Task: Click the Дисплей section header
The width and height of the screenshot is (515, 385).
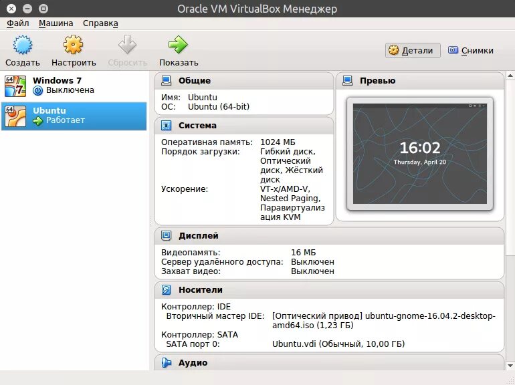Action: pos(330,236)
